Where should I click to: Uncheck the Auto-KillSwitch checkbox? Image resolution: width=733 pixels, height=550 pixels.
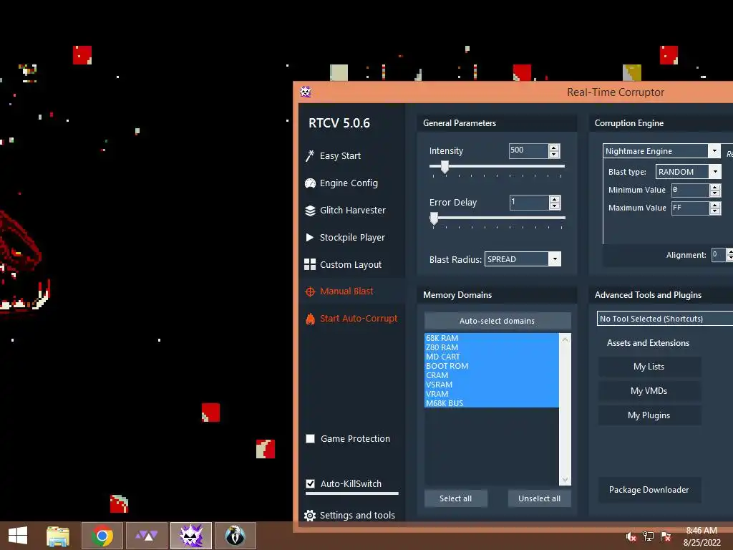pyautogui.click(x=310, y=483)
